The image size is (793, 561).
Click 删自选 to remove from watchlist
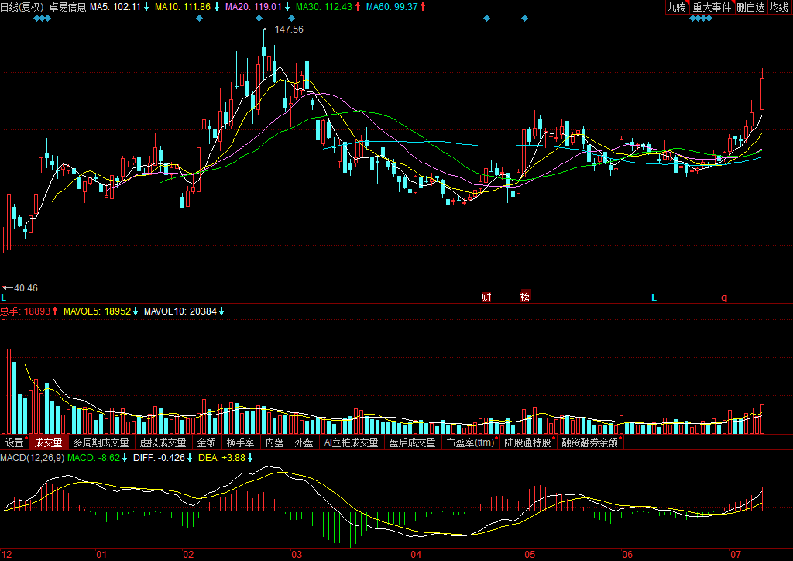click(750, 7)
